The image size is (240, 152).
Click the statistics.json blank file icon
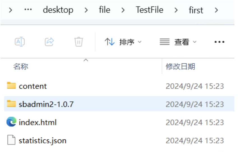11,140
